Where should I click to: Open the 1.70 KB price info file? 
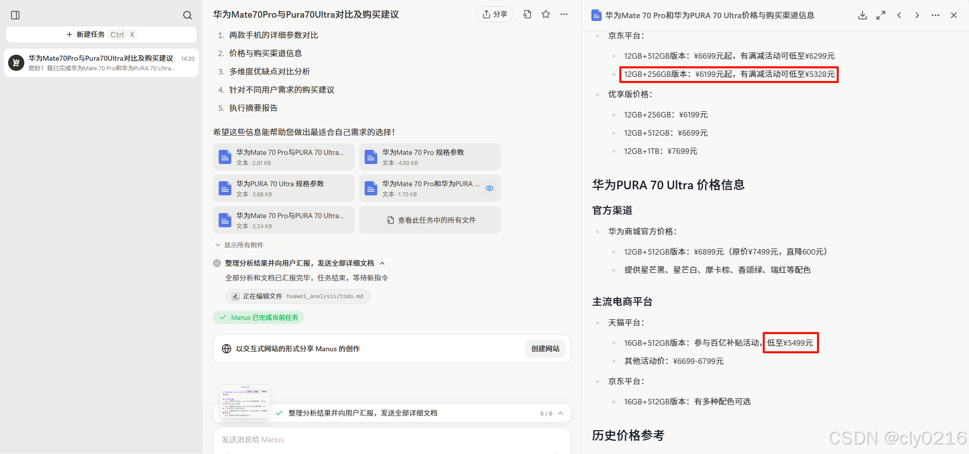point(430,188)
